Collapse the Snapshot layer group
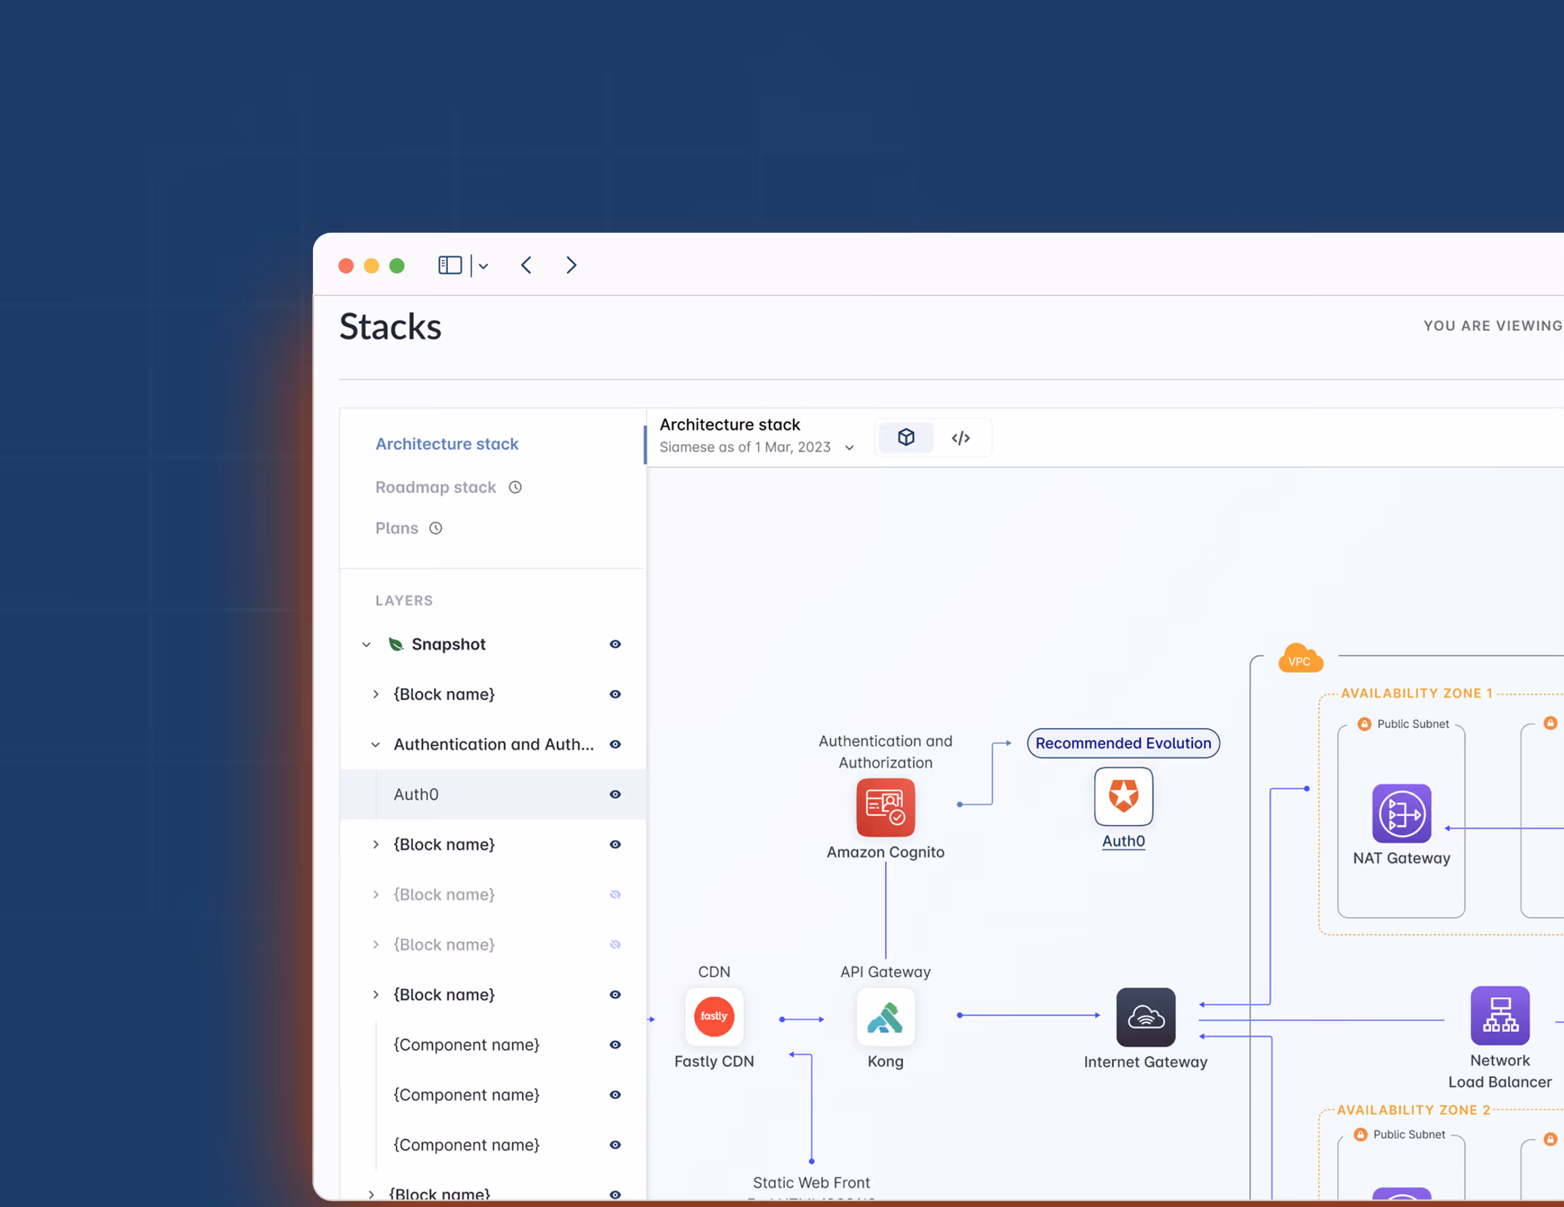 (x=367, y=644)
